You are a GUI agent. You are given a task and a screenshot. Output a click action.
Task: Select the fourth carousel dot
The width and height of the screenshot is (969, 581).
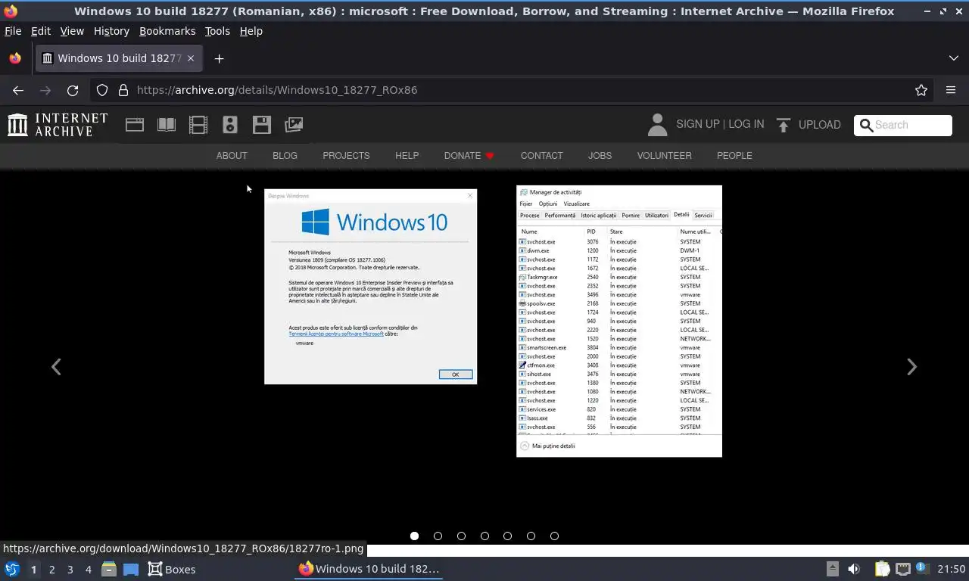pyautogui.click(x=484, y=536)
